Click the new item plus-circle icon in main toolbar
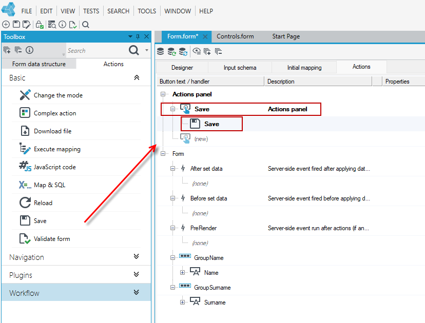 coord(6,25)
